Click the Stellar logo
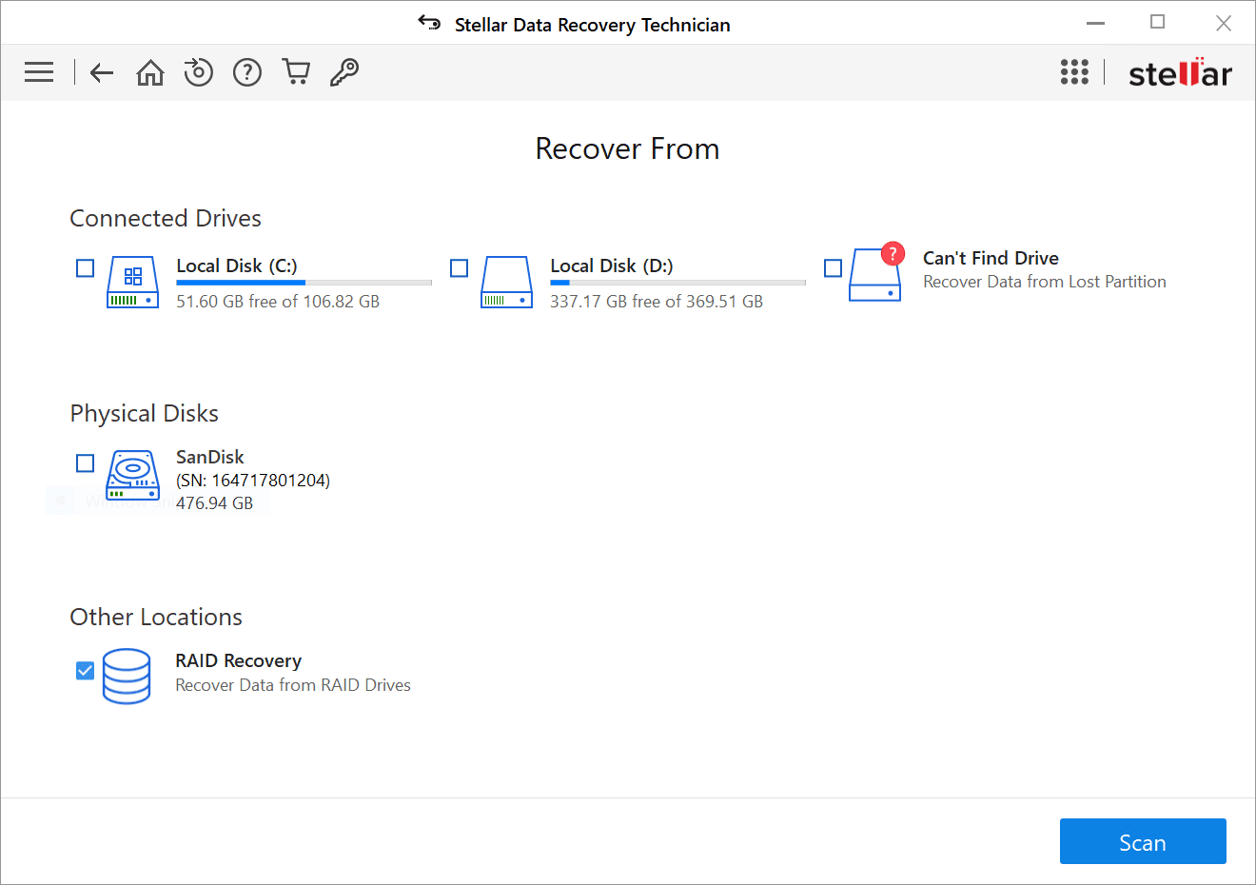Image resolution: width=1256 pixels, height=885 pixels. coord(1180,73)
